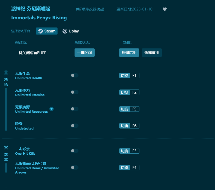
Task: Click the 功能状态: column header
Action: point(82,42)
